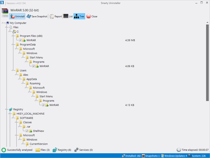Save Snapshot of the program
This screenshot has width=210, height=158.
pyautogui.click(x=37, y=16)
